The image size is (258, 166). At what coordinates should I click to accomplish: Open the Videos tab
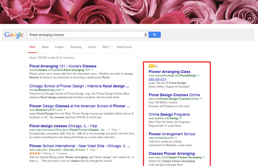point(92,47)
